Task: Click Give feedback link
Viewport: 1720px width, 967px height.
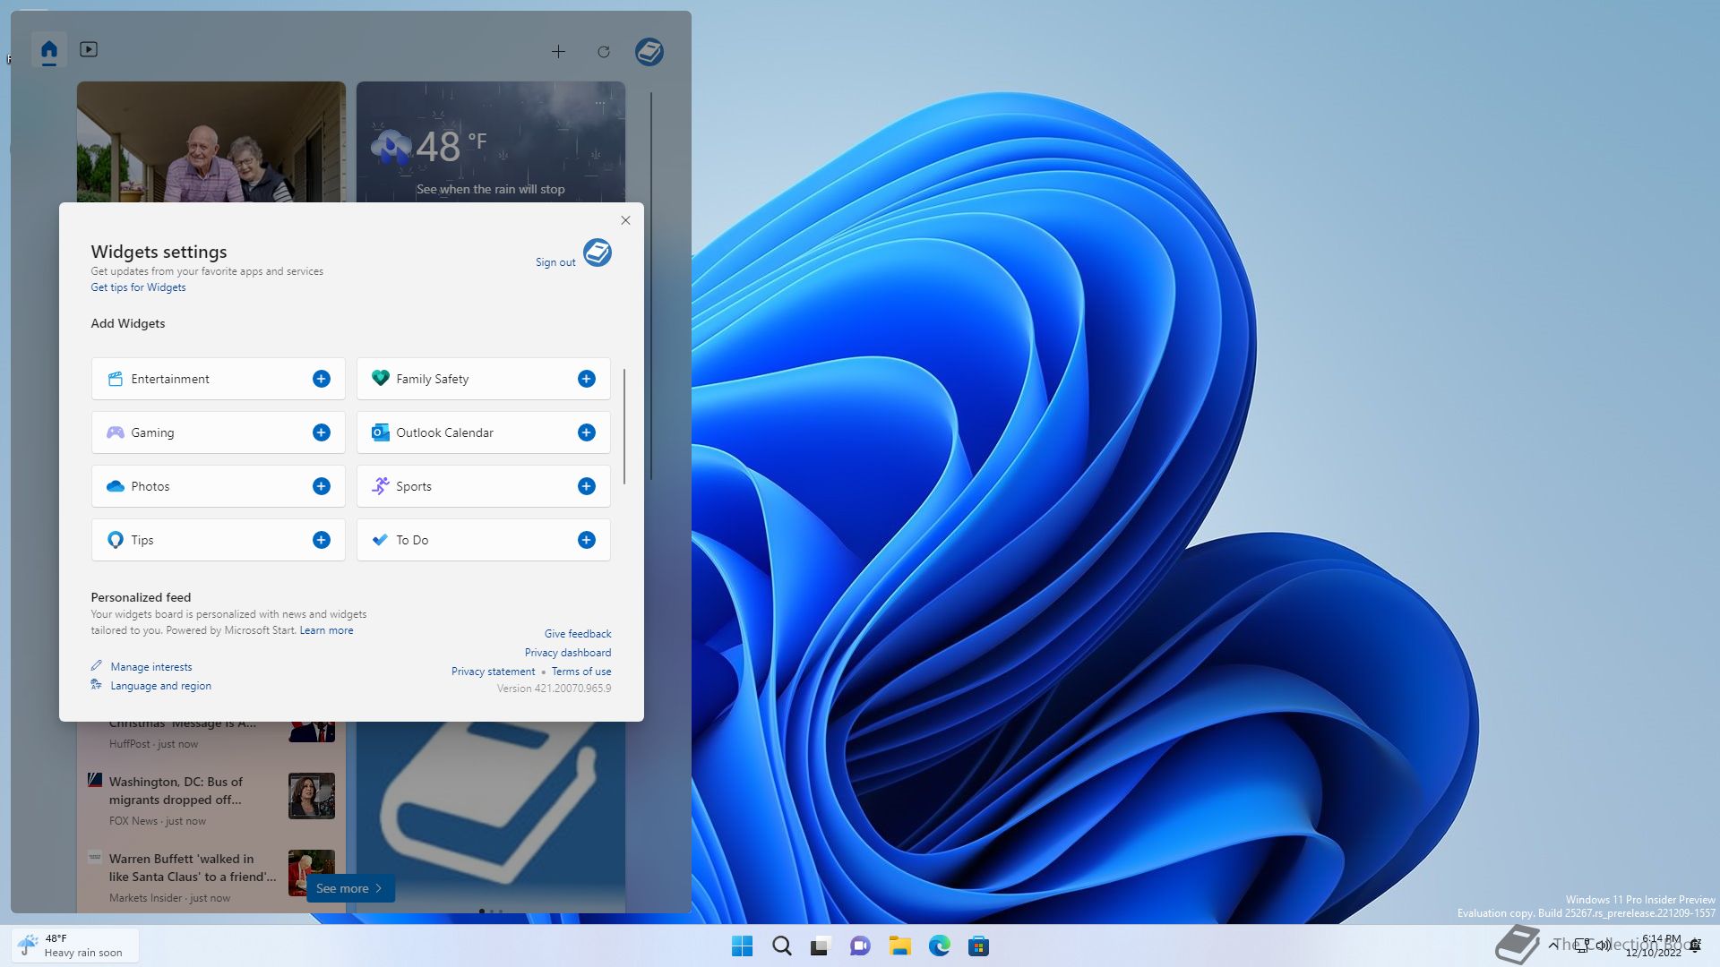Action: point(578,634)
